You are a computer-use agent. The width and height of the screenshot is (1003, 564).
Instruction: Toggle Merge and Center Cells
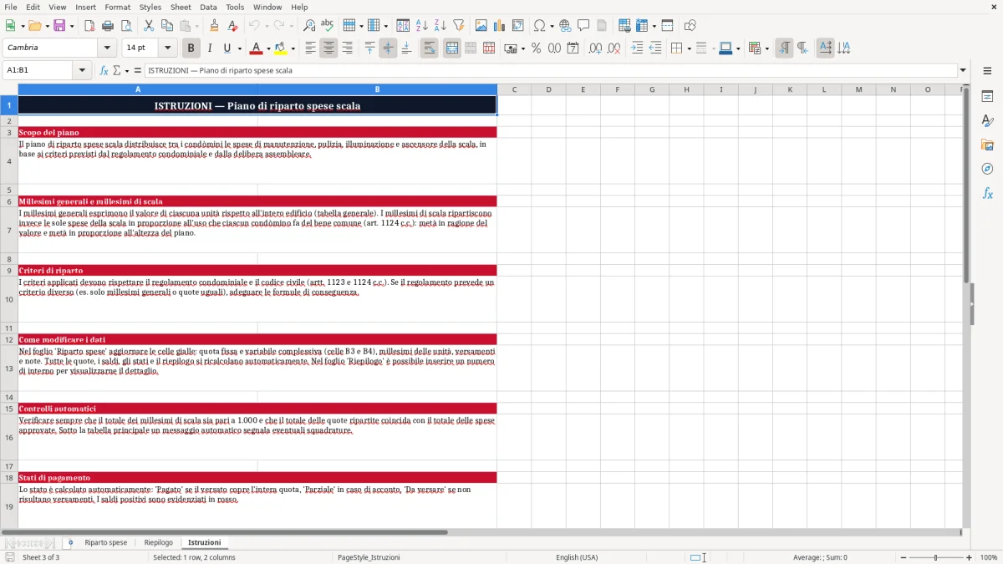[452, 48]
